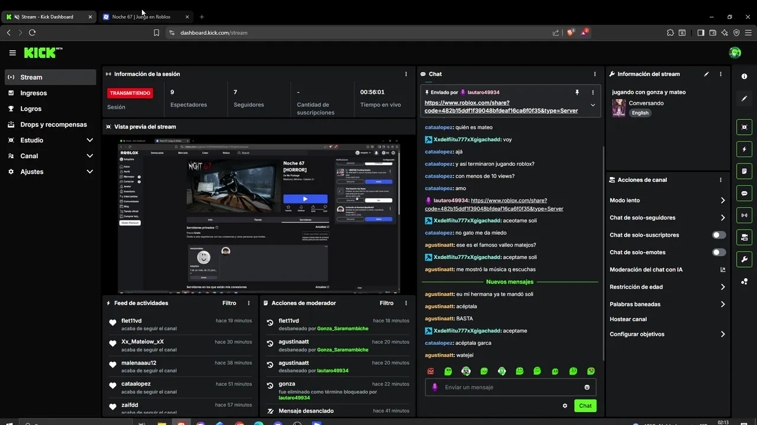The image size is (757, 425).
Task: Open Acciones de moderador options menu
Action: pos(406,303)
